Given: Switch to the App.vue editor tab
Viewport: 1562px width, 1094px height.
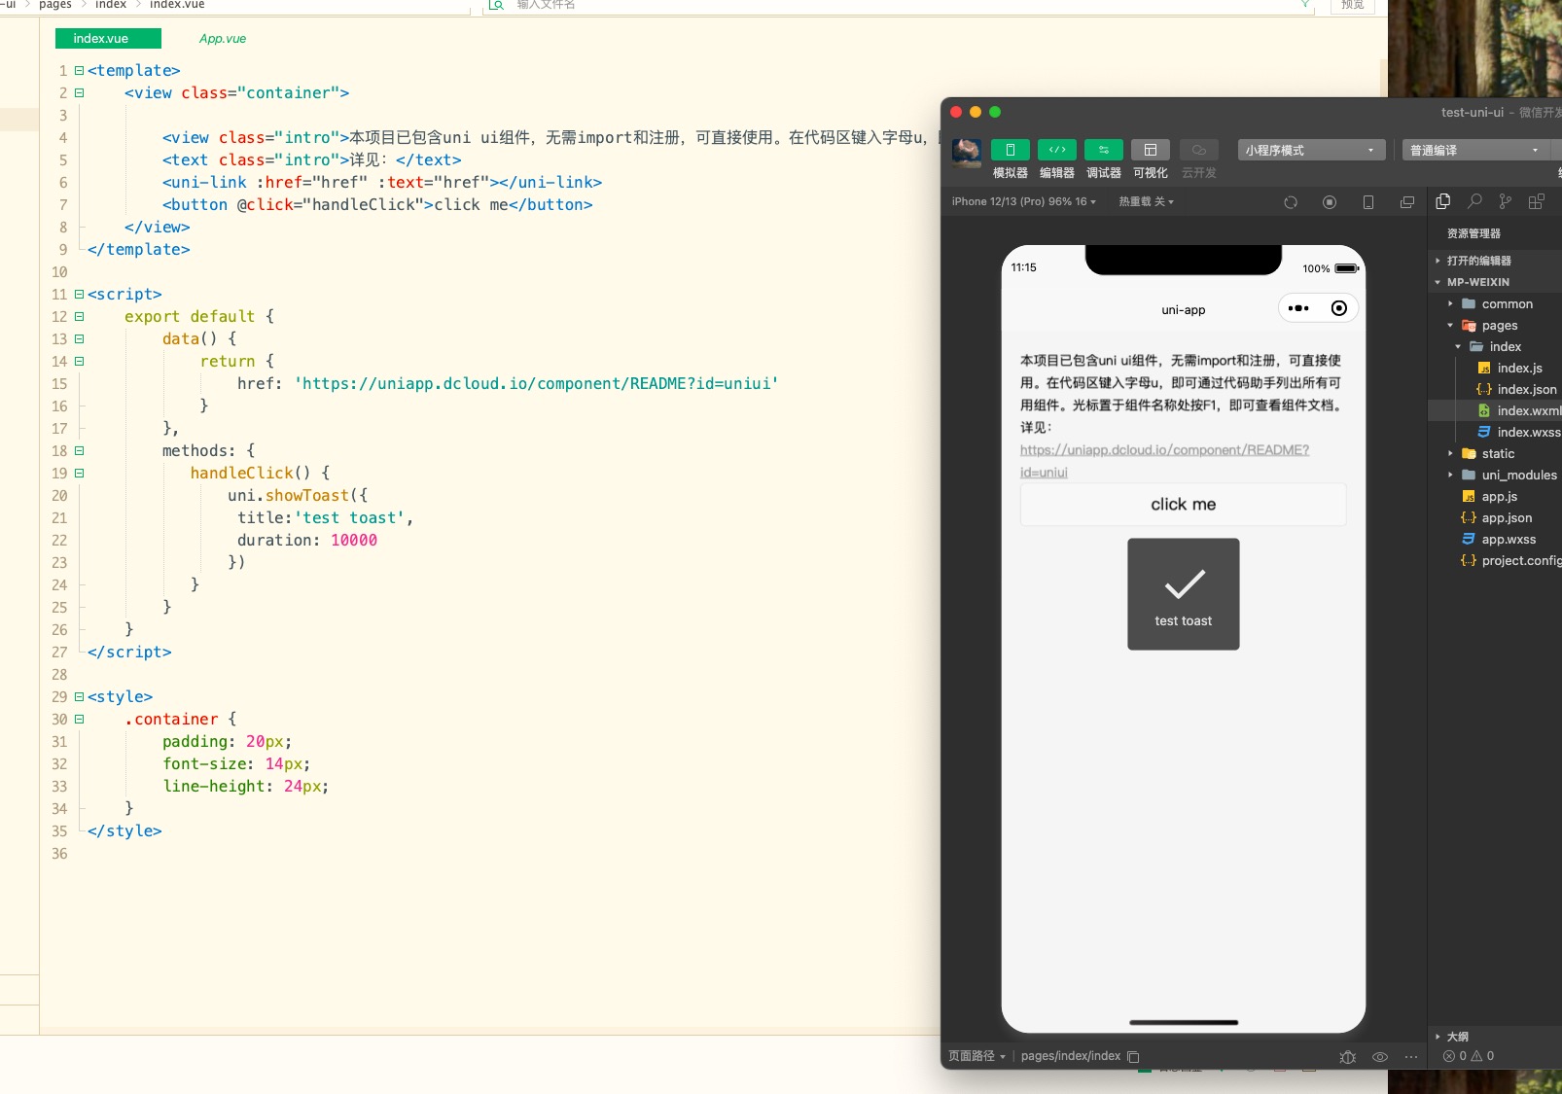Looking at the screenshot, I should pyautogui.click(x=223, y=39).
